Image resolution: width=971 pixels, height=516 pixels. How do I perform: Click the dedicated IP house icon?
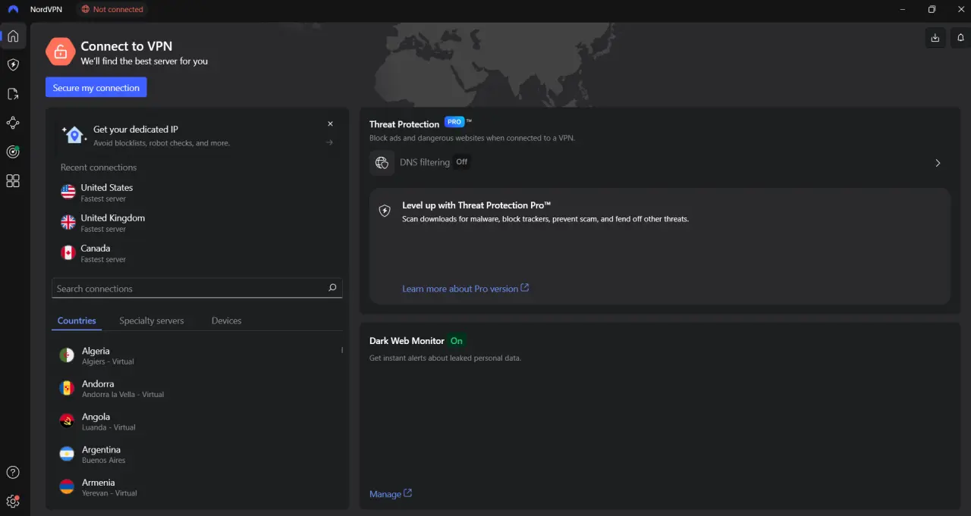pyautogui.click(x=74, y=135)
